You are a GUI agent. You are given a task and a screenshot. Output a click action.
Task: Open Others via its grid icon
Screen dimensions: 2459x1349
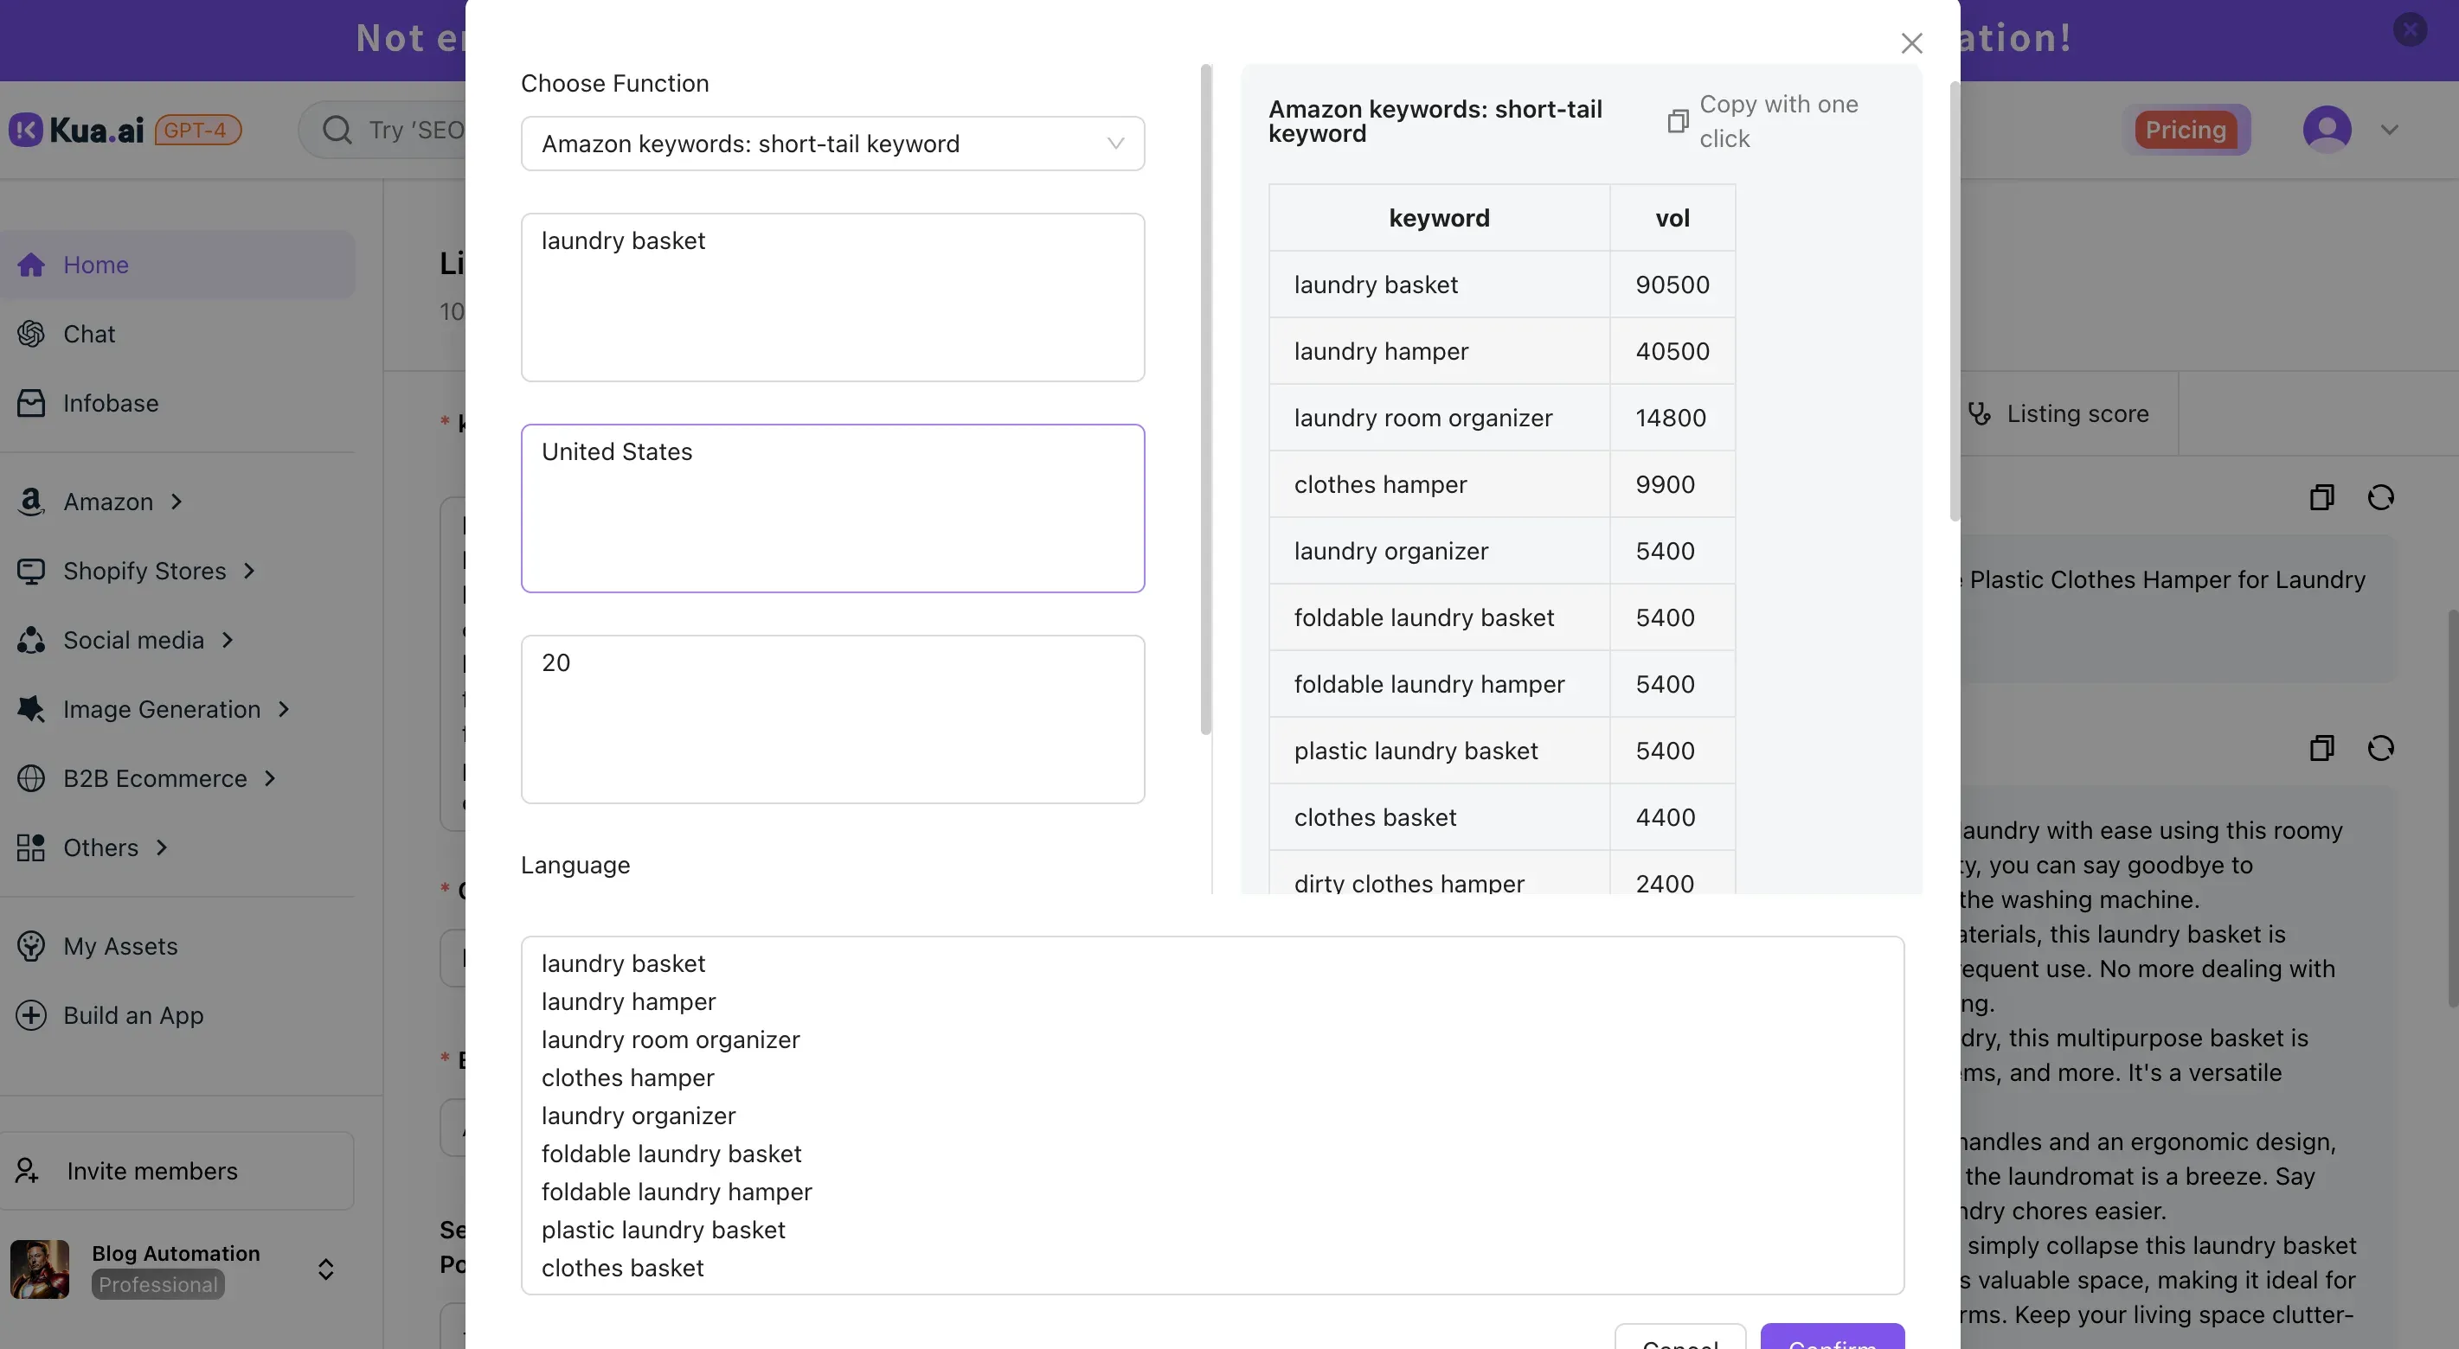[x=29, y=847]
